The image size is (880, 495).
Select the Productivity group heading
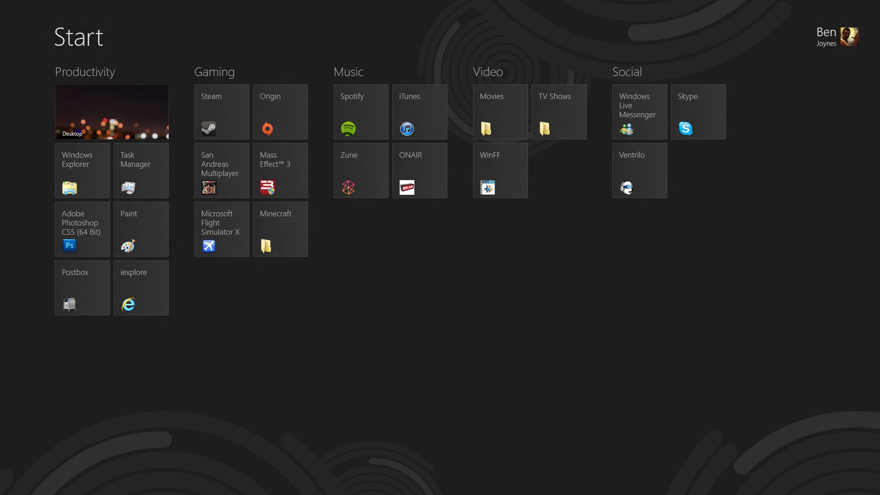[x=85, y=72]
